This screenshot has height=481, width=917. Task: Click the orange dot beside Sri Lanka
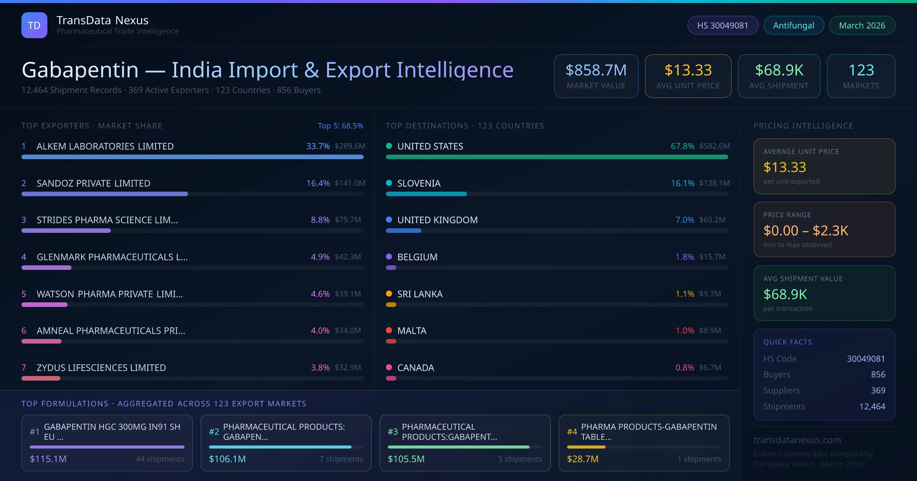[x=389, y=294]
